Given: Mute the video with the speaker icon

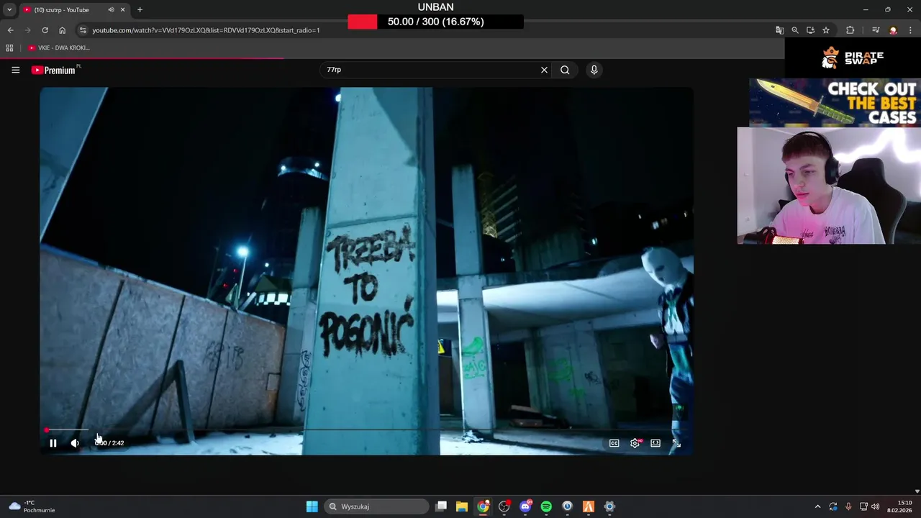Looking at the screenshot, I should [x=75, y=443].
